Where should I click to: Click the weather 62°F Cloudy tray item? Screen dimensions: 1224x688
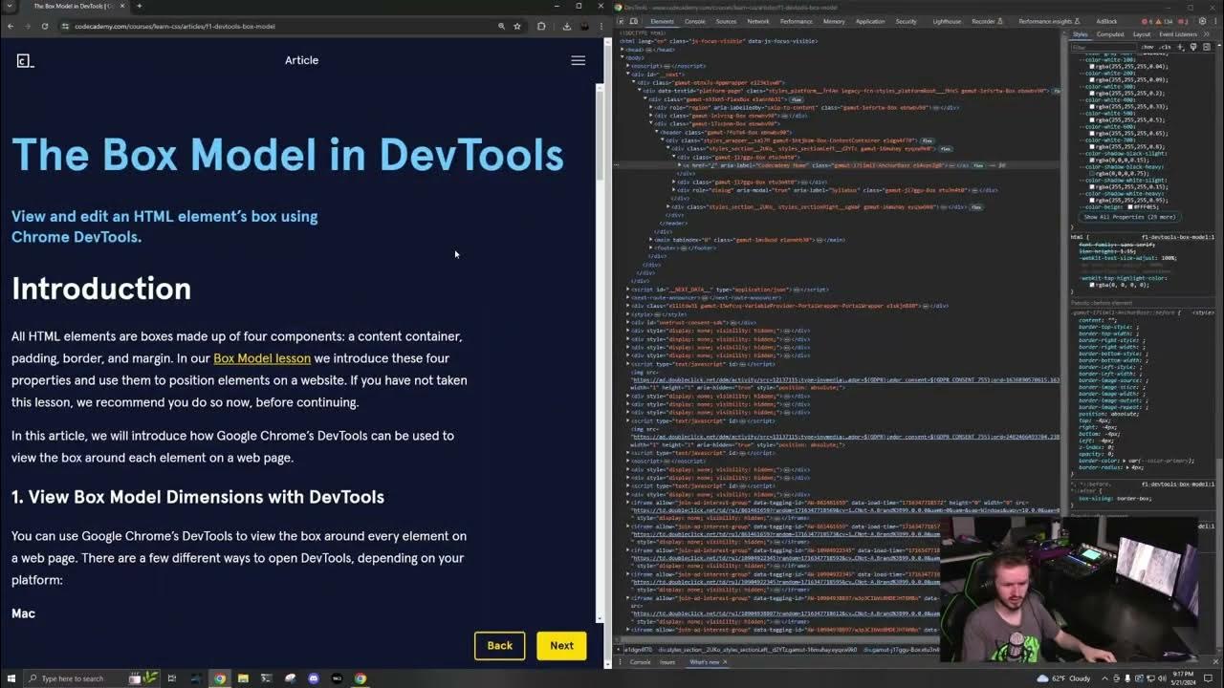click(x=1065, y=678)
